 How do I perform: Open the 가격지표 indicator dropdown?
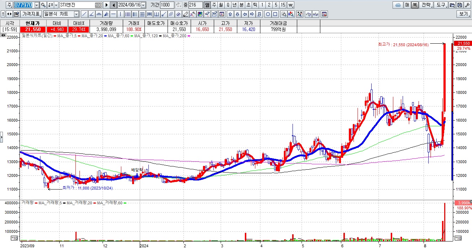[31, 14]
